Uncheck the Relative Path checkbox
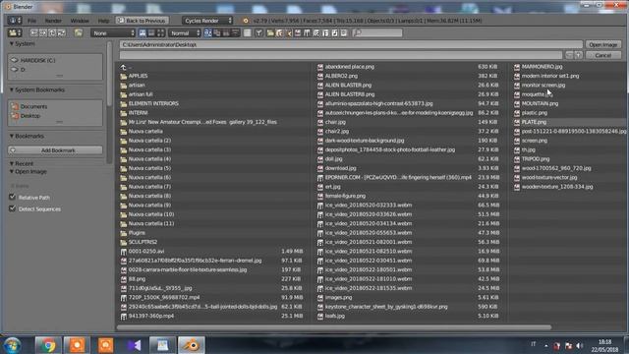629x354 pixels. 13,197
